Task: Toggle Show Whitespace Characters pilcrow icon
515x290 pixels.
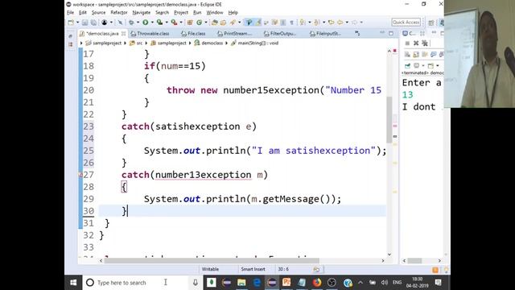Action: tap(291, 23)
